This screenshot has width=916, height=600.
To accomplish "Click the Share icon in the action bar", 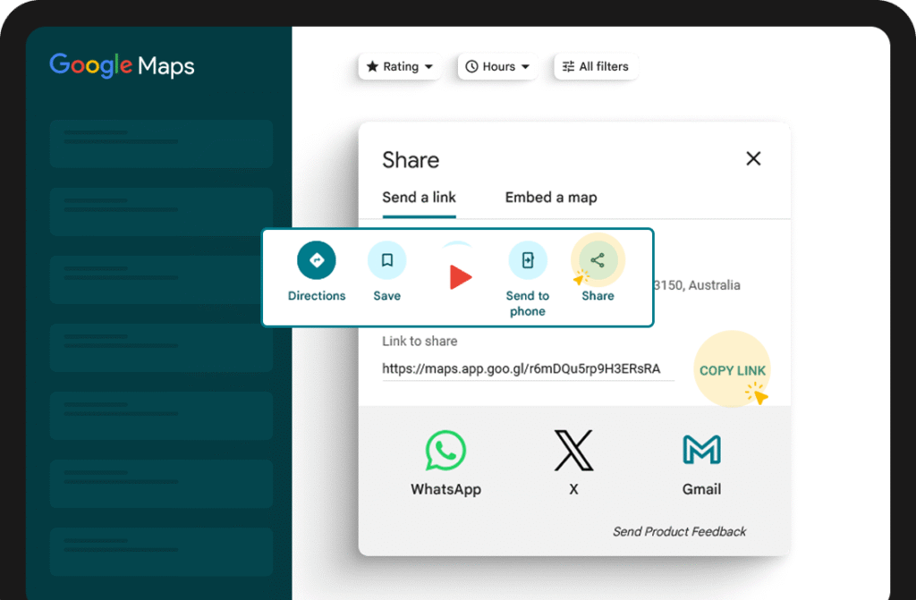I will [x=598, y=261].
